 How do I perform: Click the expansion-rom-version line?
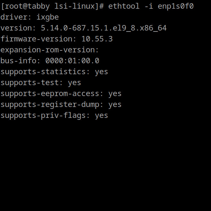tap(50, 50)
